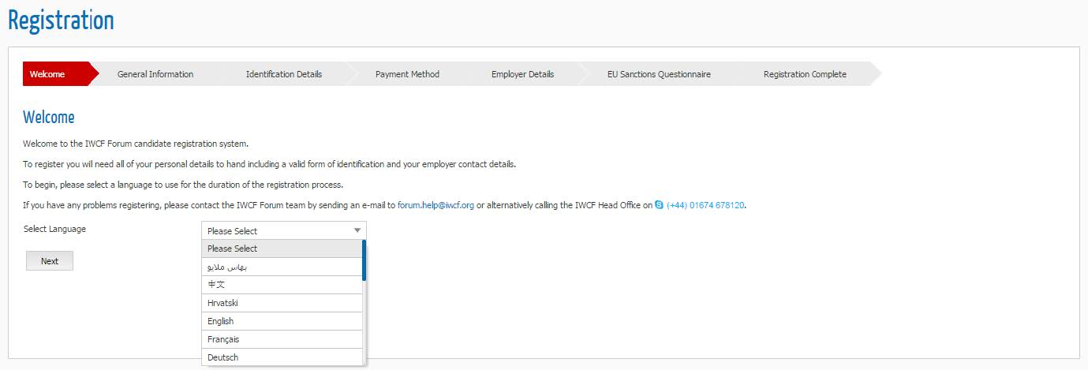1088x370 pixels.
Task: Call the (+44) 01674 678120 phone link
Action: [705, 206]
